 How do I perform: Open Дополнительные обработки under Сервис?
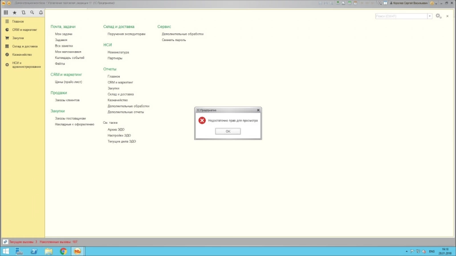coord(183,34)
